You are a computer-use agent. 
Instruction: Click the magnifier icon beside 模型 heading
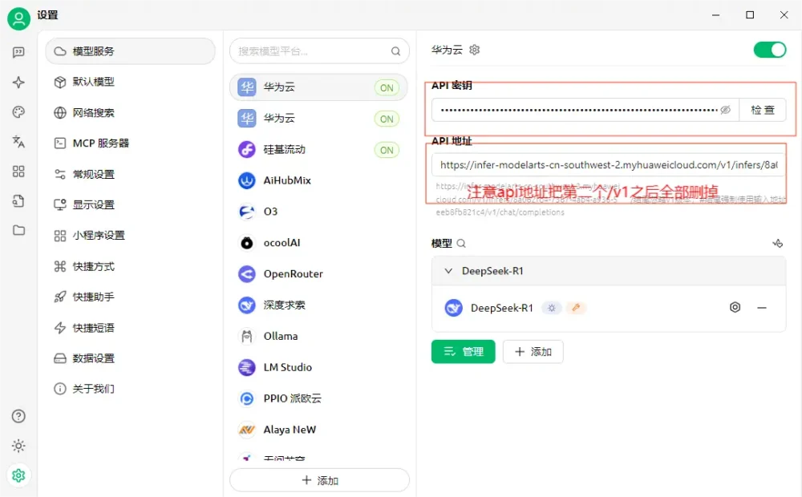461,244
